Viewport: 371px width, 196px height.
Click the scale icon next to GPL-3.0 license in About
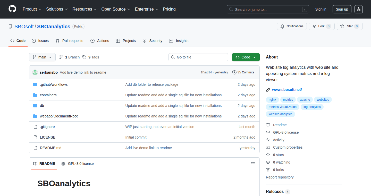[268, 132]
